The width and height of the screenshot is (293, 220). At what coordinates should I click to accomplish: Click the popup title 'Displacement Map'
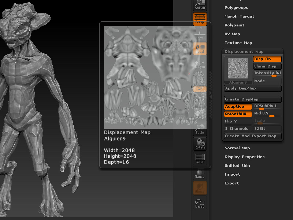127,132
